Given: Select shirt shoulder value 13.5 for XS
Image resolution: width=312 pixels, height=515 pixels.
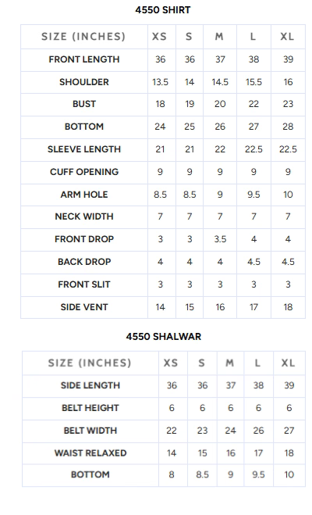Looking at the screenshot, I should [x=160, y=82].
